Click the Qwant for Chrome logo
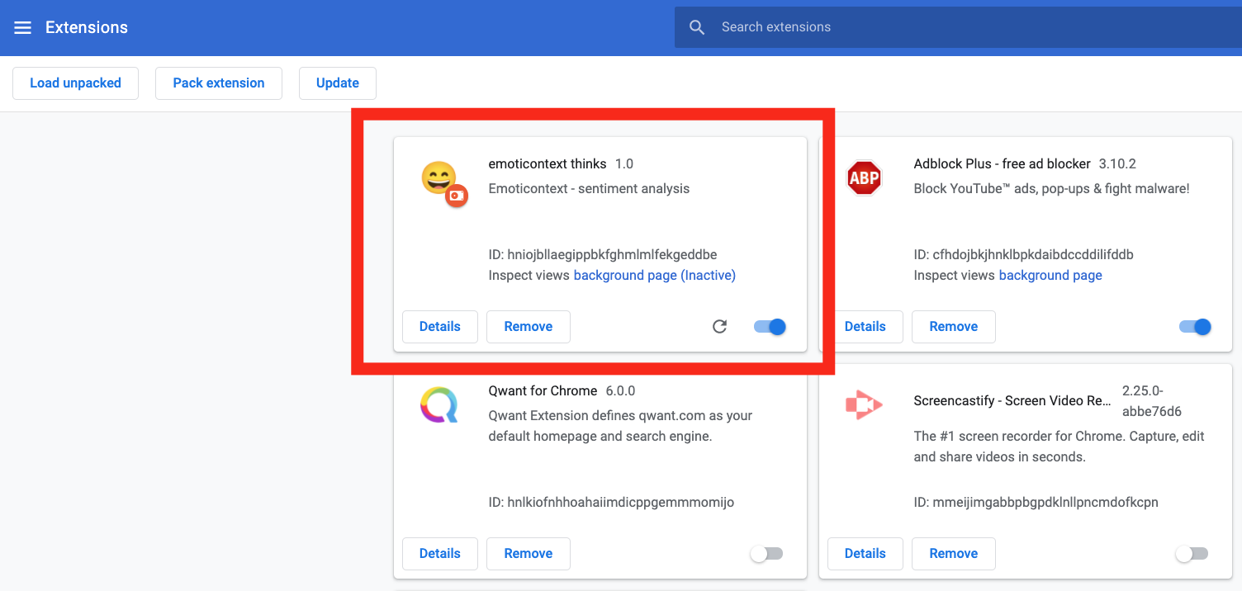The height and width of the screenshot is (591, 1242). [x=438, y=405]
